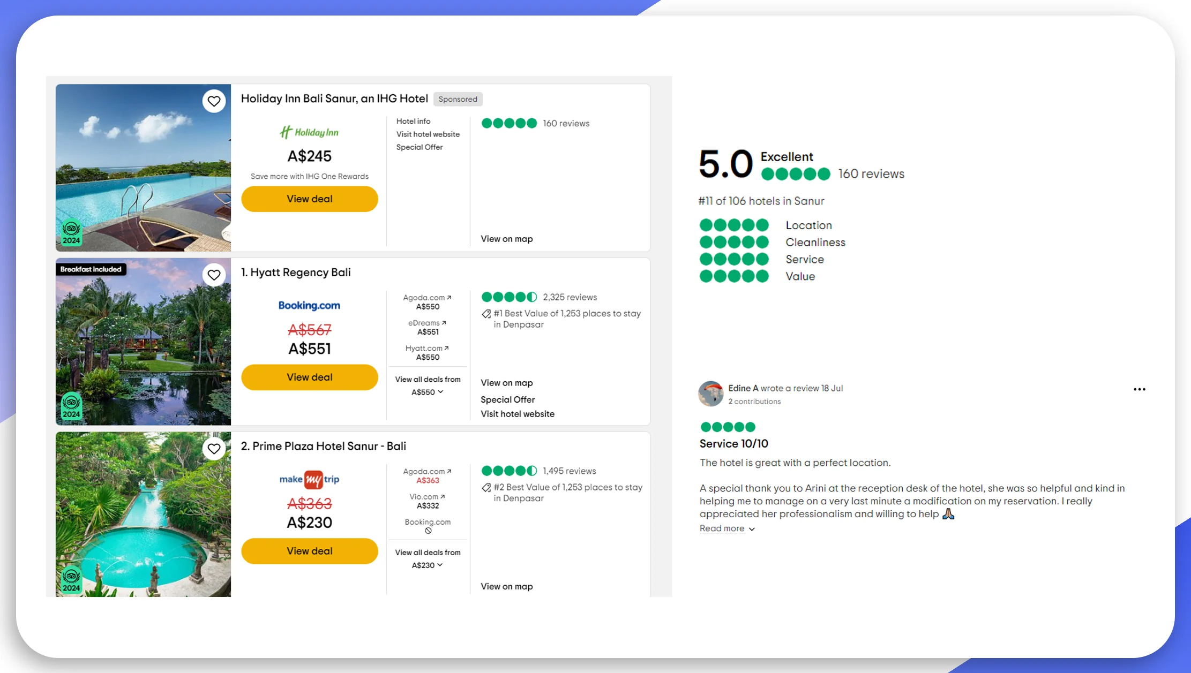Click 2,325 reviews on Hyatt listing
This screenshot has width=1191, height=673.
pyautogui.click(x=570, y=298)
